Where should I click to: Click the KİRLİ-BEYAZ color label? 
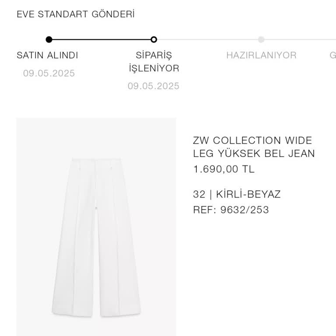click(248, 194)
